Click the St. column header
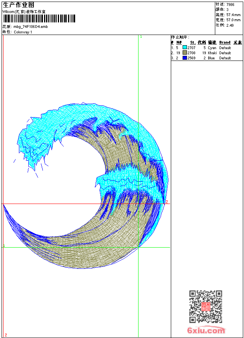Screen dimensions: 244x338 click(193, 42)
